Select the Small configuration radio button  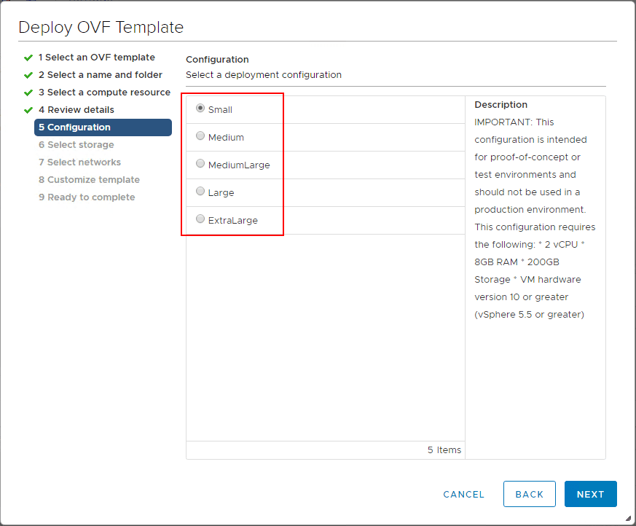(200, 108)
